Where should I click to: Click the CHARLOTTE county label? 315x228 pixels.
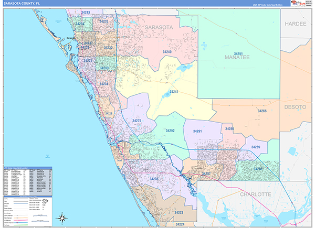point(256,194)
